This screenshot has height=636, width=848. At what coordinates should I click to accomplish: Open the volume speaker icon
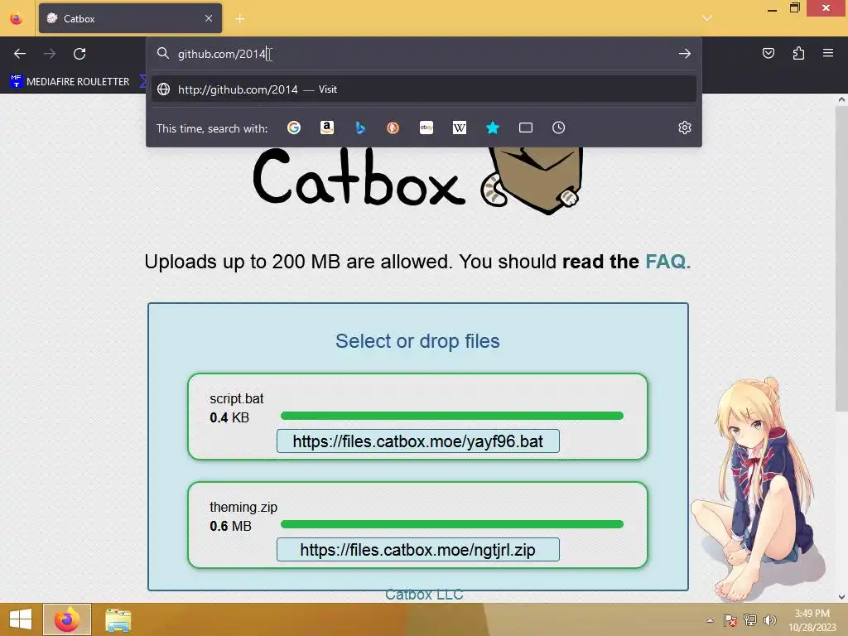pos(769,620)
